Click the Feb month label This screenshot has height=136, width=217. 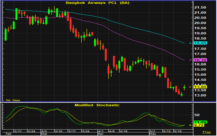point(8,134)
